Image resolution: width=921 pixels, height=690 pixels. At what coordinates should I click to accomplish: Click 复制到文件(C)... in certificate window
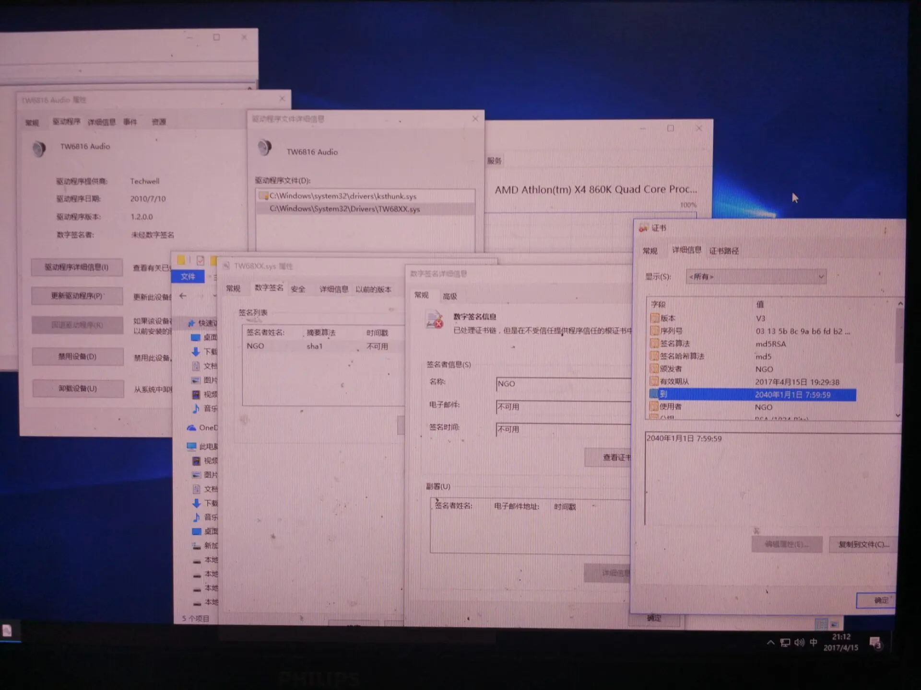pos(863,544)
